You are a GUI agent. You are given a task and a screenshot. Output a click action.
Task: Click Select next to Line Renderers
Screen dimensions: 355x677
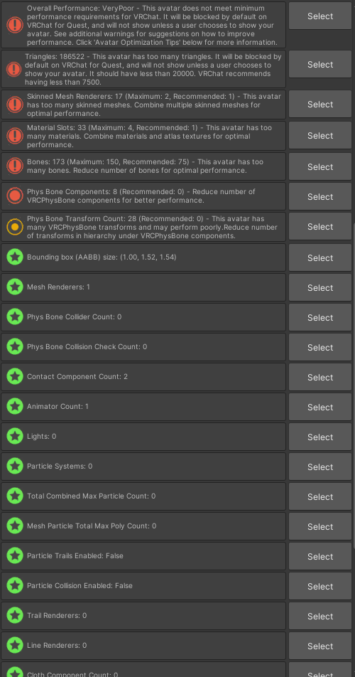(320, 646)
